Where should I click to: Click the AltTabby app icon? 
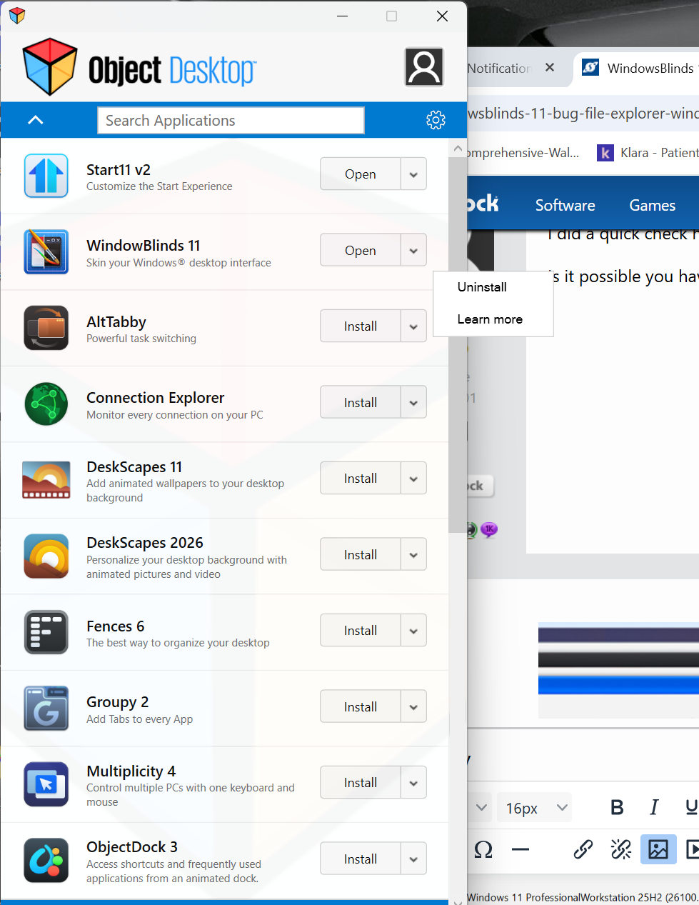[46, 327]
